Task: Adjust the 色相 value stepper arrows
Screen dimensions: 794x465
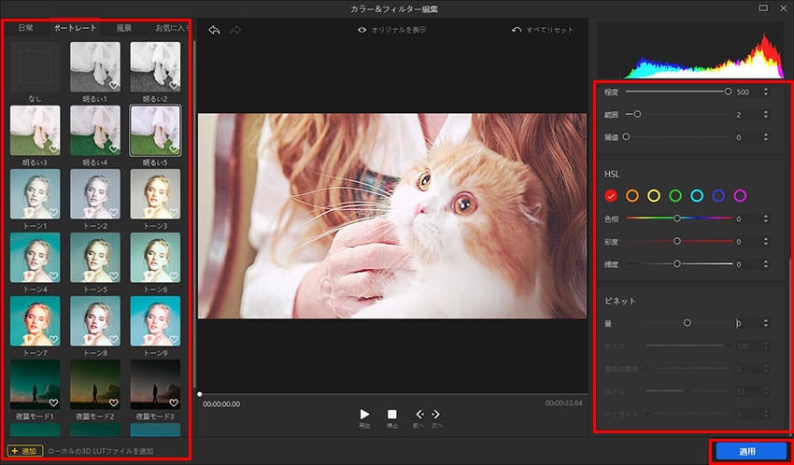Action: (766, 219)
